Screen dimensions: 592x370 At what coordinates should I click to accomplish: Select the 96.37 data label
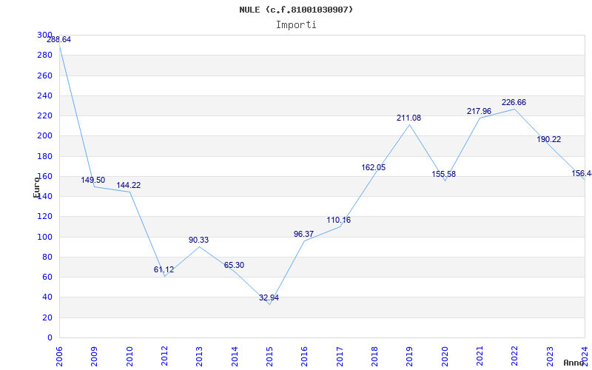303,234
